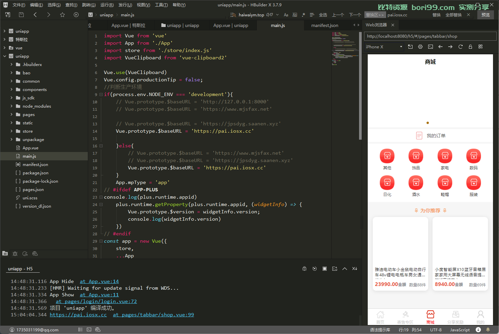Click 下一个 to find next match
Screen dimensions: 499x334
(355, 15)
